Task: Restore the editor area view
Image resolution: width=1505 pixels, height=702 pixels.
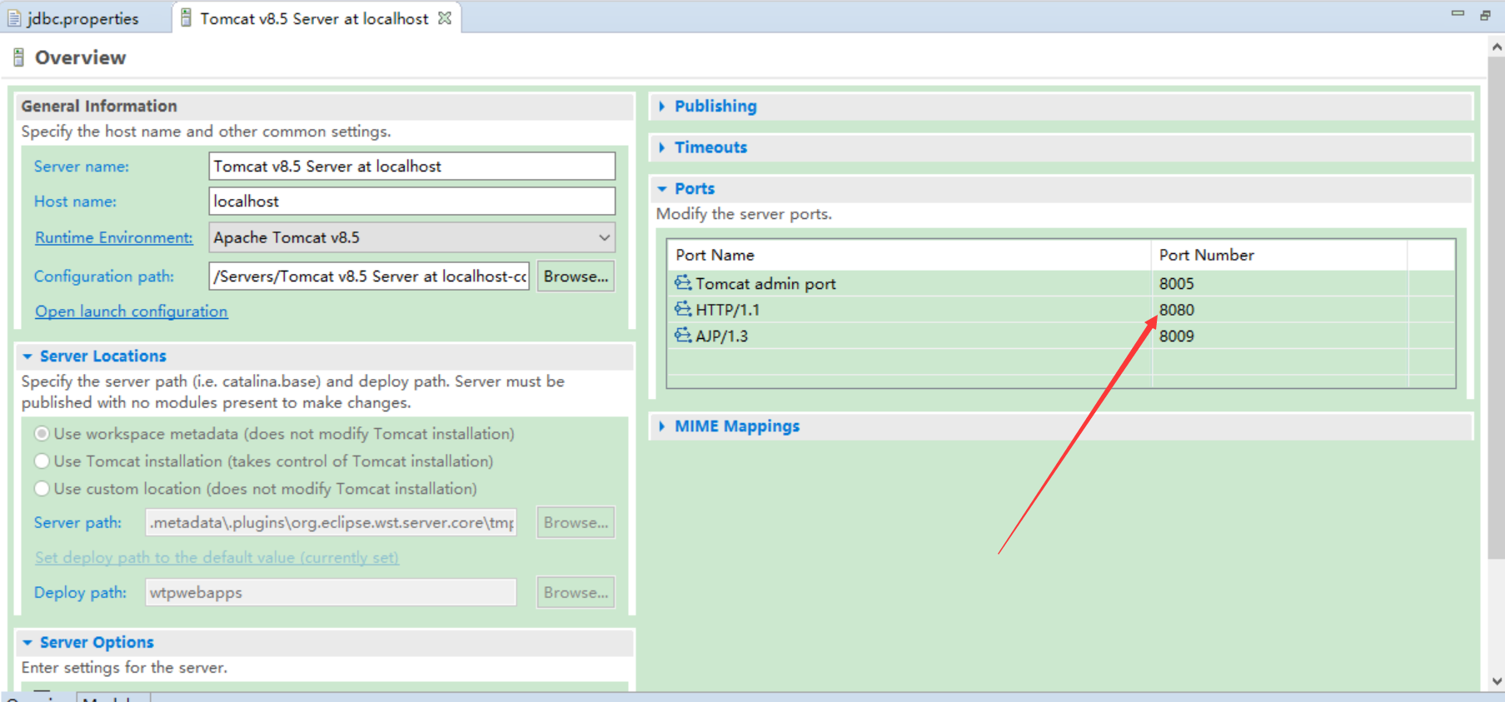Action: coord(1485,15)
